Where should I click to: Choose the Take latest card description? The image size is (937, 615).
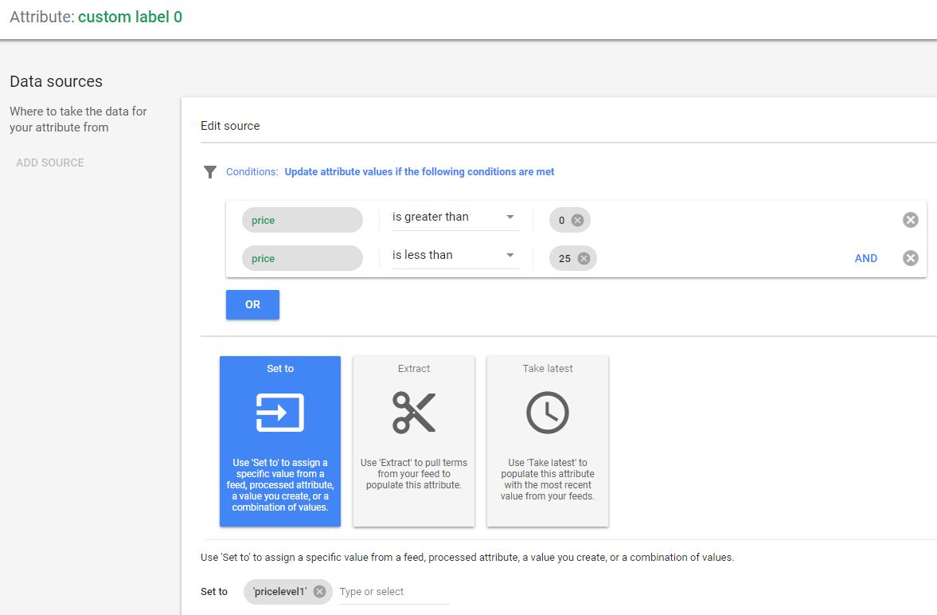(548, 480)
